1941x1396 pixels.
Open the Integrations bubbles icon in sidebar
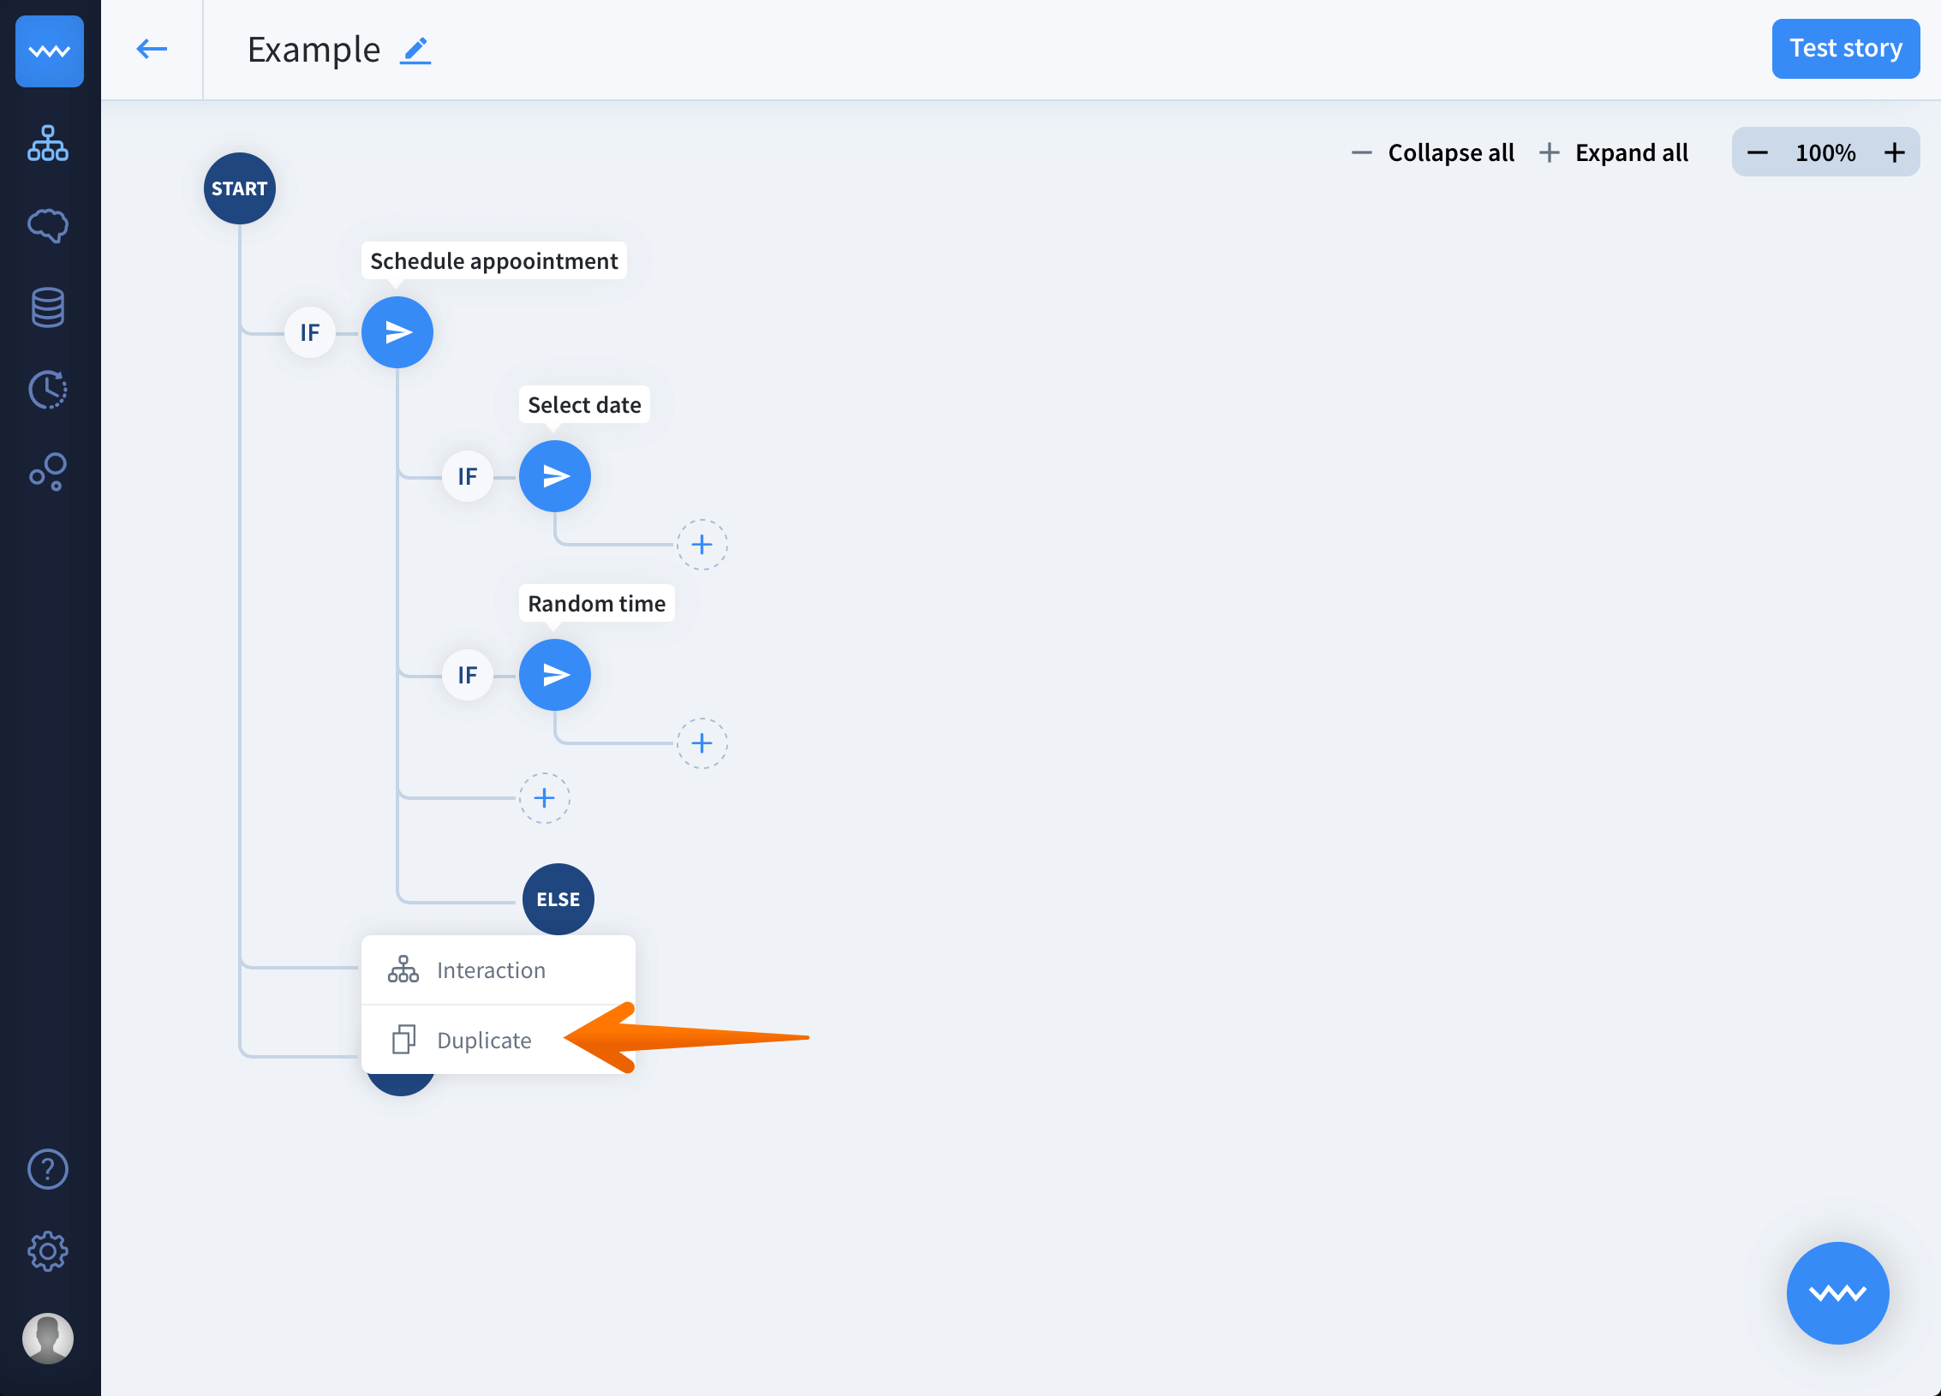coord(48,472)
